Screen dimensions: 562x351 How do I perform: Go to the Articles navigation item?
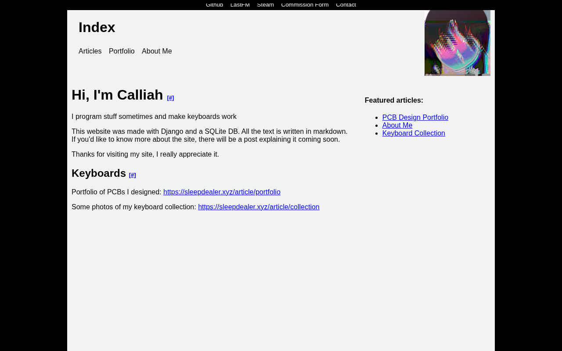pos(90,51)
